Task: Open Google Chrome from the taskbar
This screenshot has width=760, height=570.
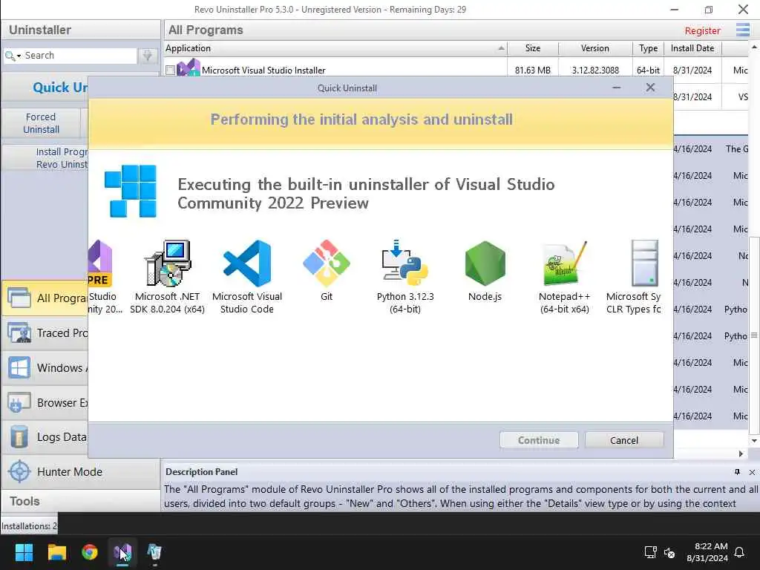Action: (90, 552)
